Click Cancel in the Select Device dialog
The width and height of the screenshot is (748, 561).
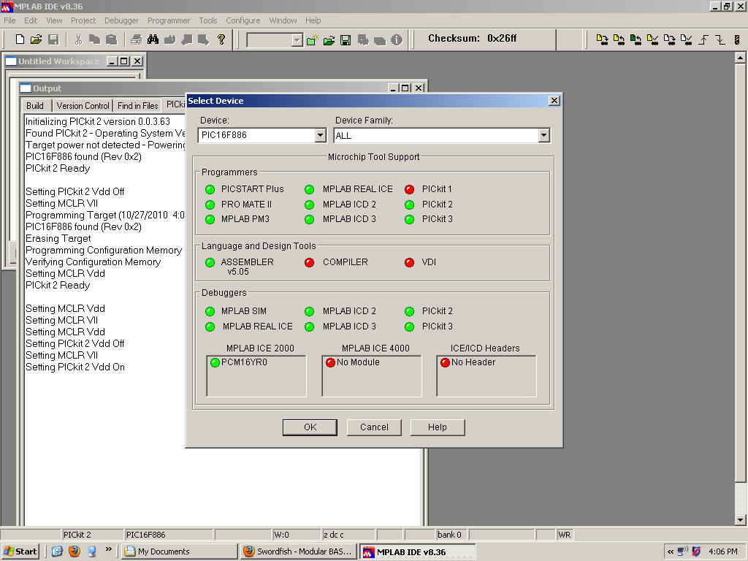pyautogui.click(x=374, y=427)
